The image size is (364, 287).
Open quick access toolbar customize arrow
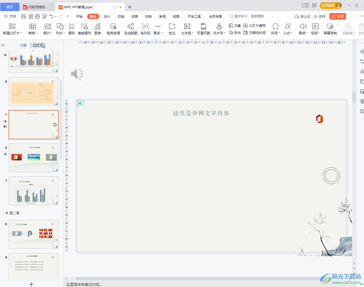(68, 17)
